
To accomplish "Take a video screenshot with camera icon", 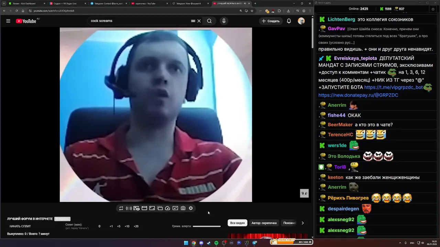I will point(183,208).
